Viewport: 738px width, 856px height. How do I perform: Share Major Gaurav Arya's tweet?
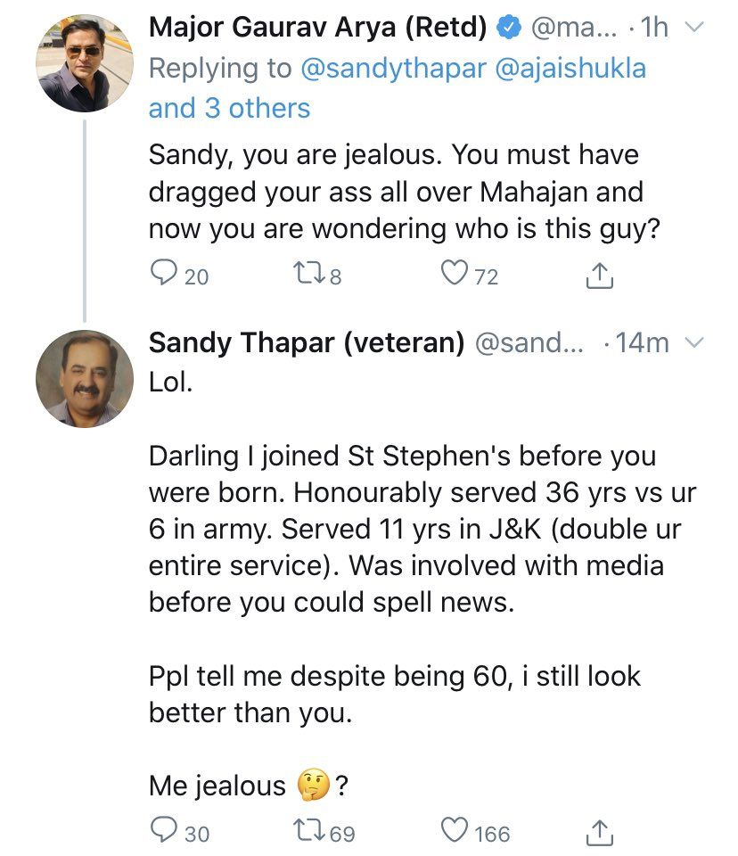600,276
